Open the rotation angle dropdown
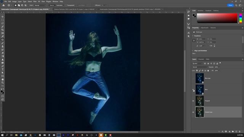Image resolution: width=244 pixels, height=137 pixels. [204, 46]
